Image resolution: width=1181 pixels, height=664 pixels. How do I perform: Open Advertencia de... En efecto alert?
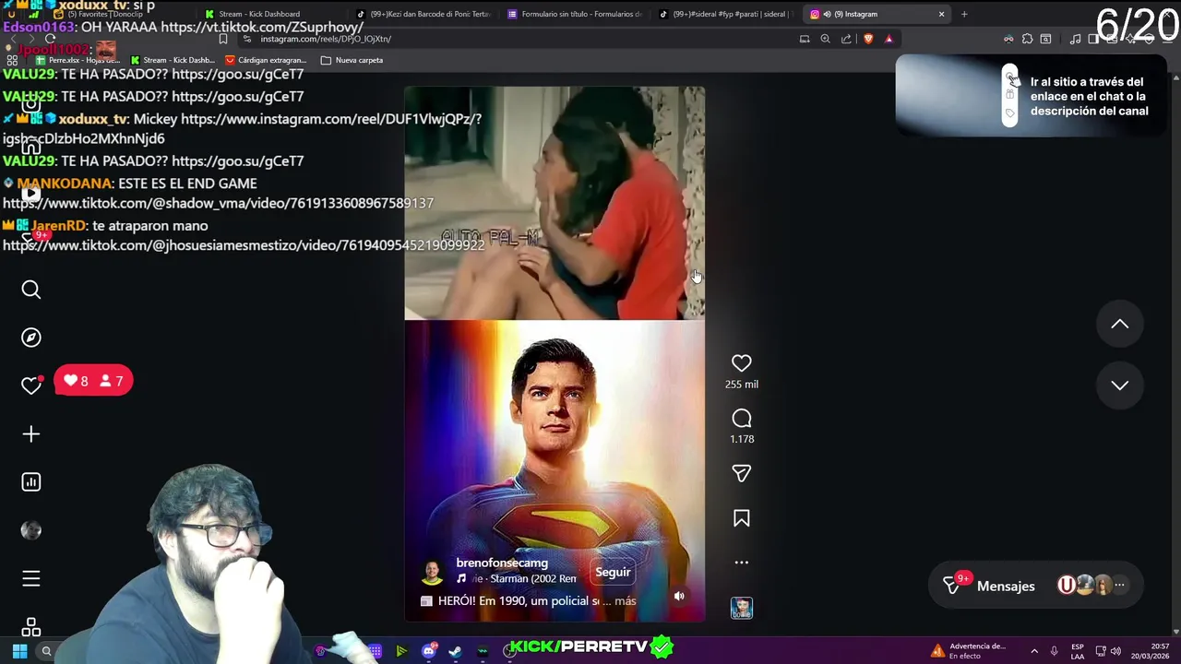[x=969, y=651]
